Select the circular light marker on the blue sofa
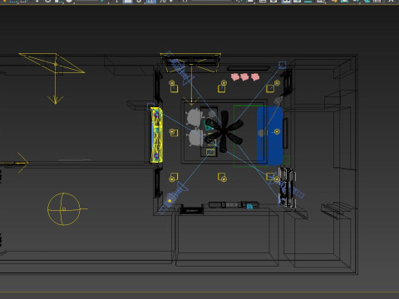This screenshot has width=399, height=299. click(277, 131)
